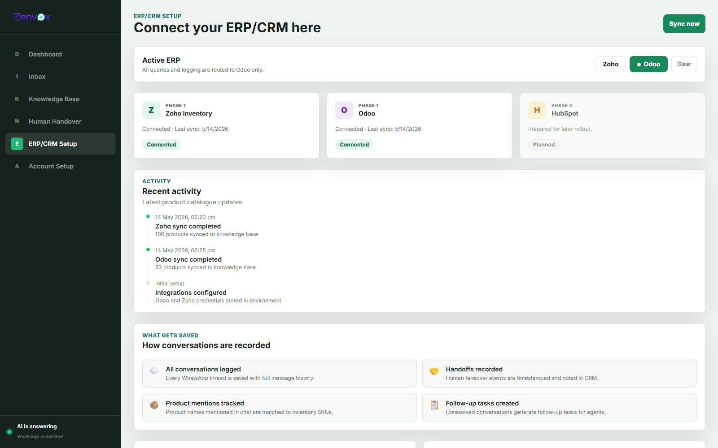718x448 pixels.
Task: Click the Planned badge on HubSpot card
Action: point(544,145)
